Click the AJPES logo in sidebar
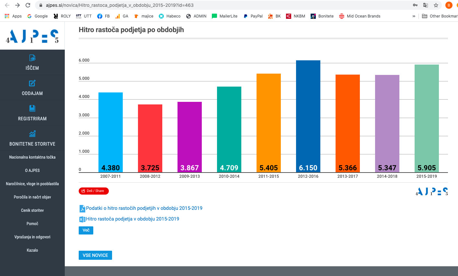The image size is (458, 276). (32, 36)
